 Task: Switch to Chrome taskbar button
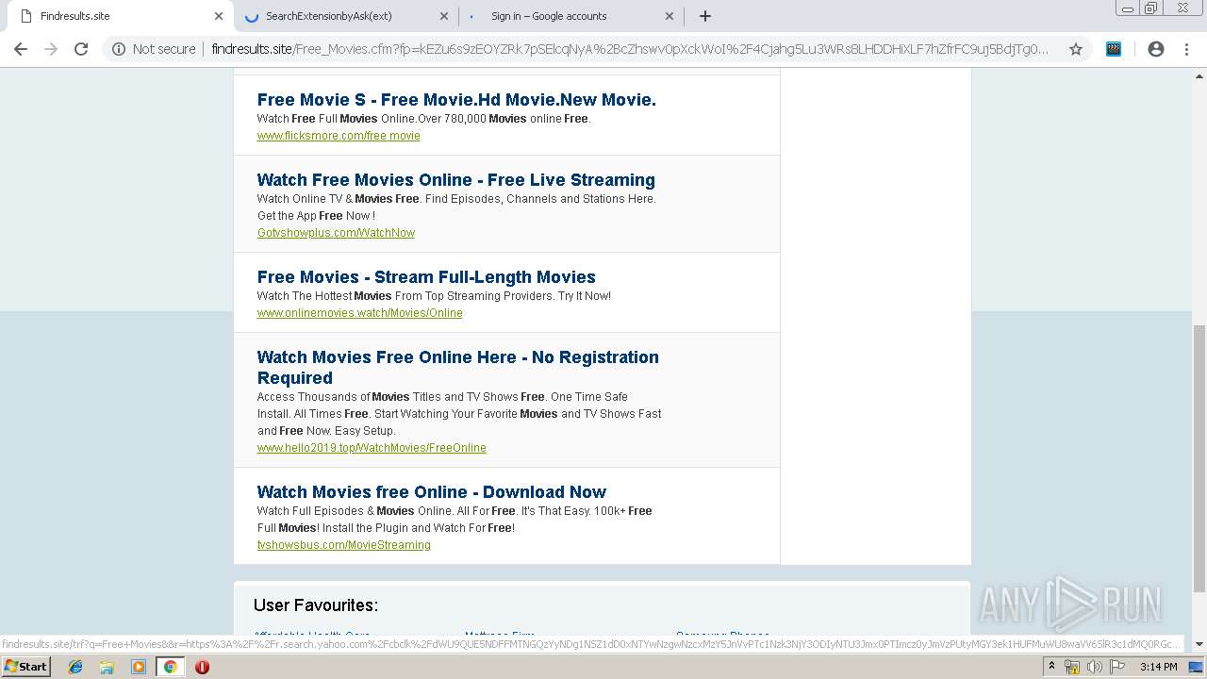click(170, 667)
